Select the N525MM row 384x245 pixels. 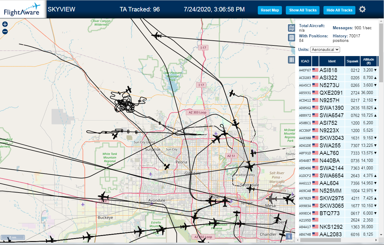pos(338,190)
